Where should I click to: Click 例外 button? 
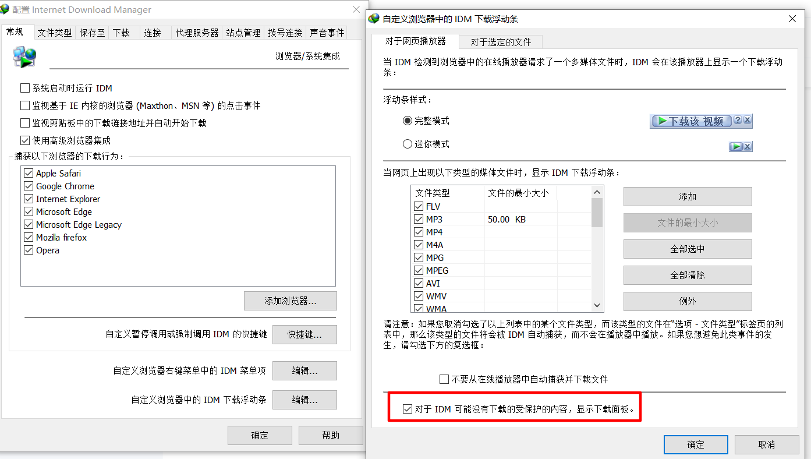pos(688,302)
